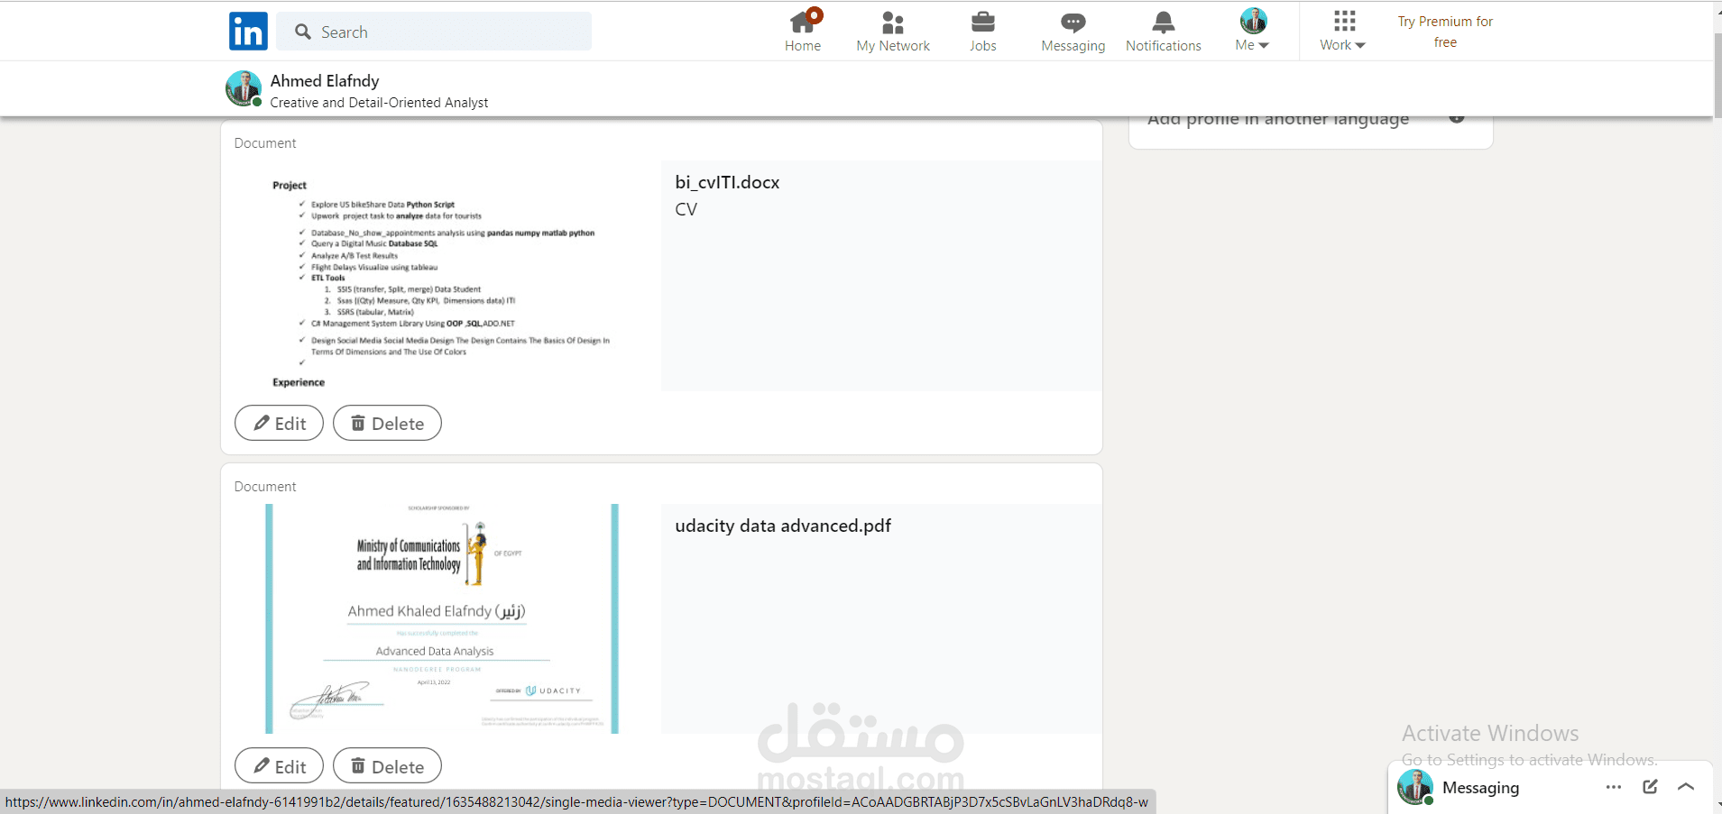Click the Work grid icon
The image size is (1722, 814).
(1345, 21)
